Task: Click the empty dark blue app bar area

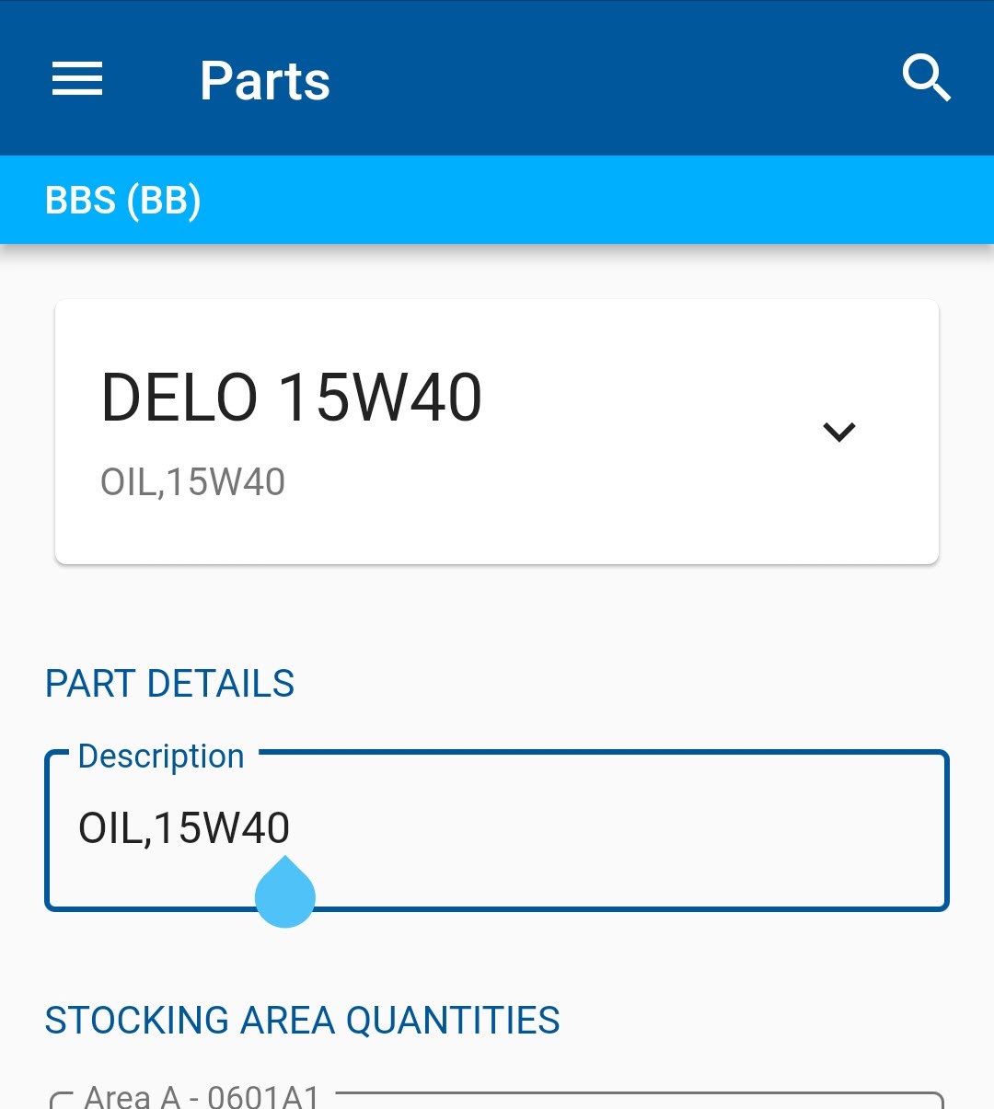Action: point(607,79)
